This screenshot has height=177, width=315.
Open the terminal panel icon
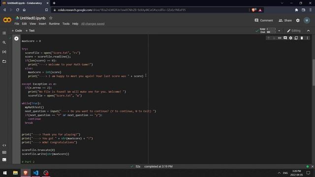coord(4,160)
